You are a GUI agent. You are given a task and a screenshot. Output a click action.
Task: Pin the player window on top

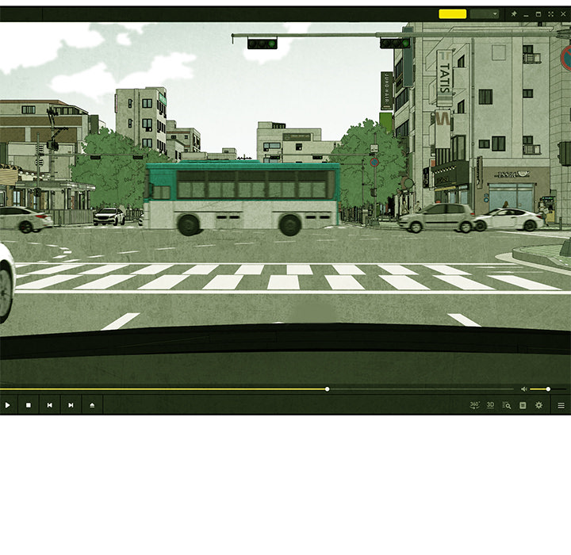[514, 13]
